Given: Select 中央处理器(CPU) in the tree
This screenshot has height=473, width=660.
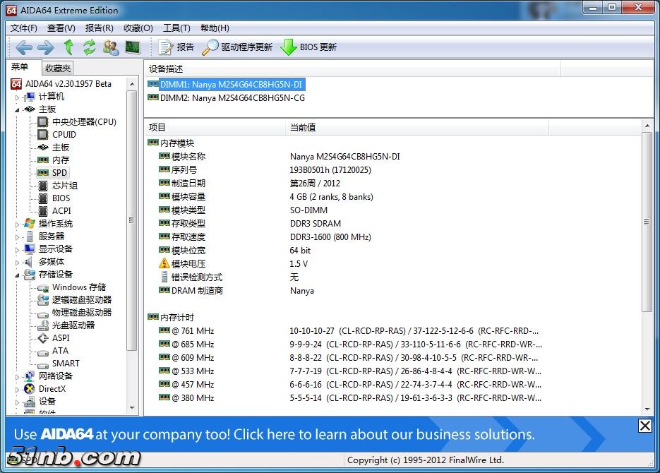Looking at the screenshot, I should pos(84,122).
